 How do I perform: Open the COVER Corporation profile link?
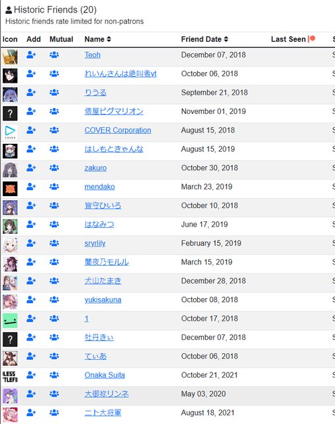pyautogui.click(x=118, y=131)
